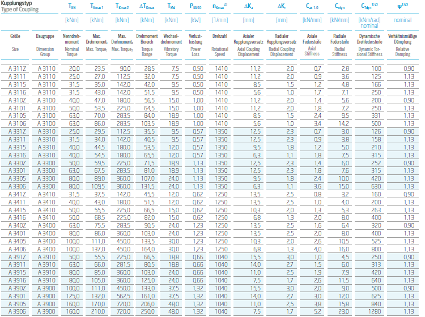Select Max. Torque2 value '281,5'

124,264
